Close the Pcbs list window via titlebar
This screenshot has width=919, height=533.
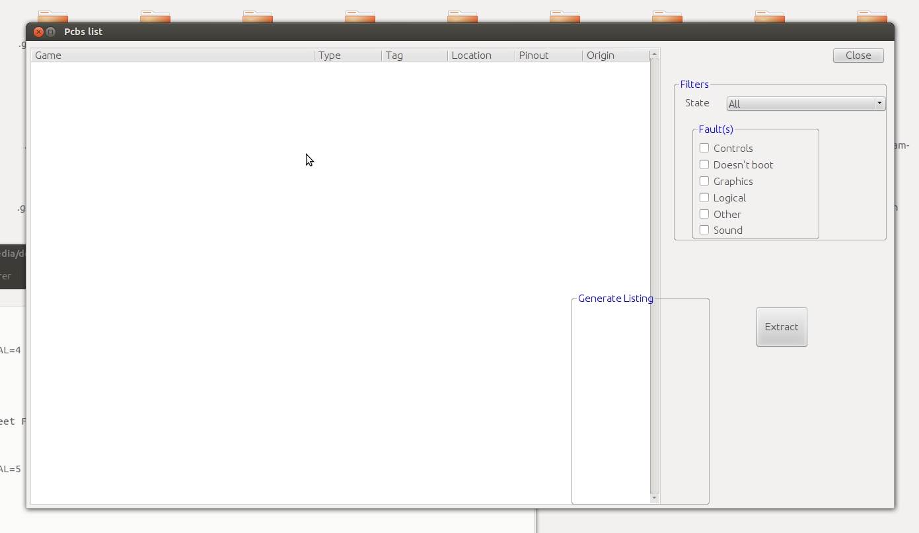(39, 32)
